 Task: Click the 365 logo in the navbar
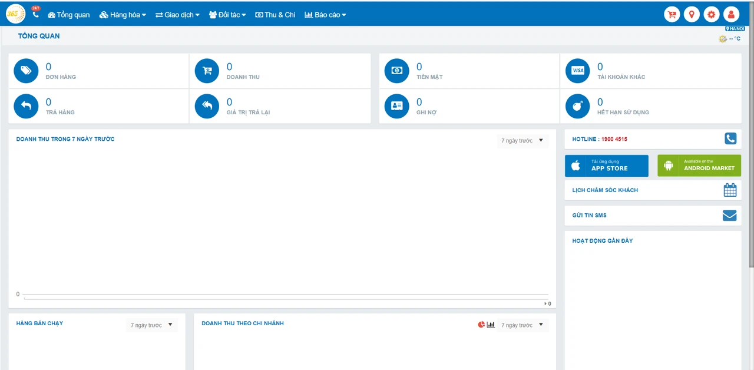tap(15, 14)
